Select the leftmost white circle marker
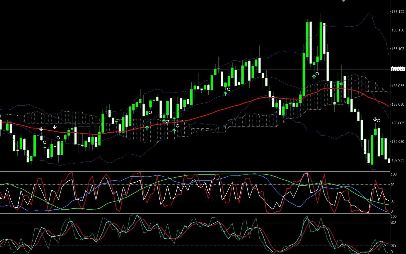 [45, 142]
